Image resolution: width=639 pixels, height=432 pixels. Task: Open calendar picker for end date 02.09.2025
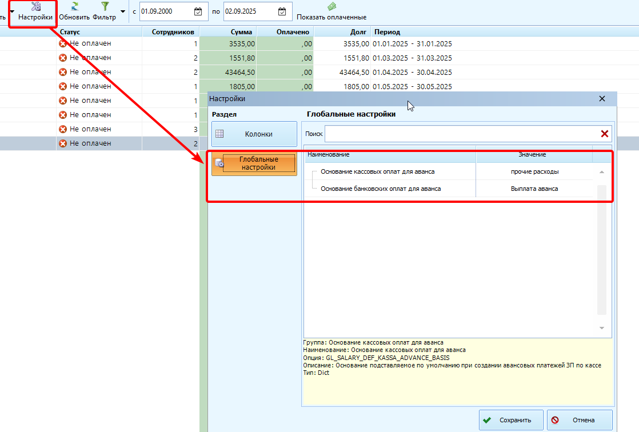(x=282, y=11)
